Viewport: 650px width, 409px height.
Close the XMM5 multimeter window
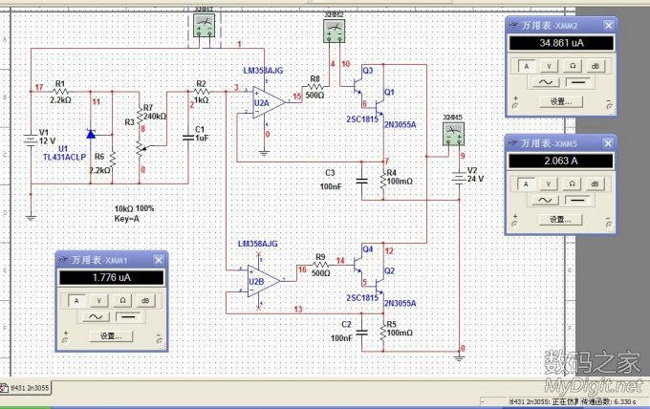point(602,140)
